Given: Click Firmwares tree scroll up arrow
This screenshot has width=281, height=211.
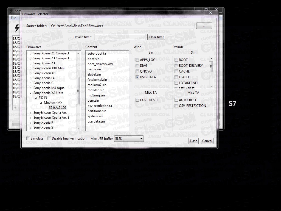Looking at the screenshot, I should tap(78, 53).
